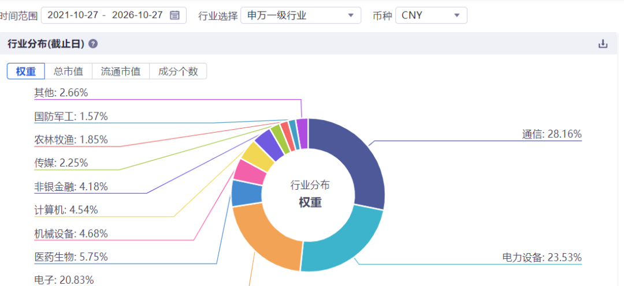Click the 机械设备: 4.68% label
The image size is (624, 286).
click(71, 234)
